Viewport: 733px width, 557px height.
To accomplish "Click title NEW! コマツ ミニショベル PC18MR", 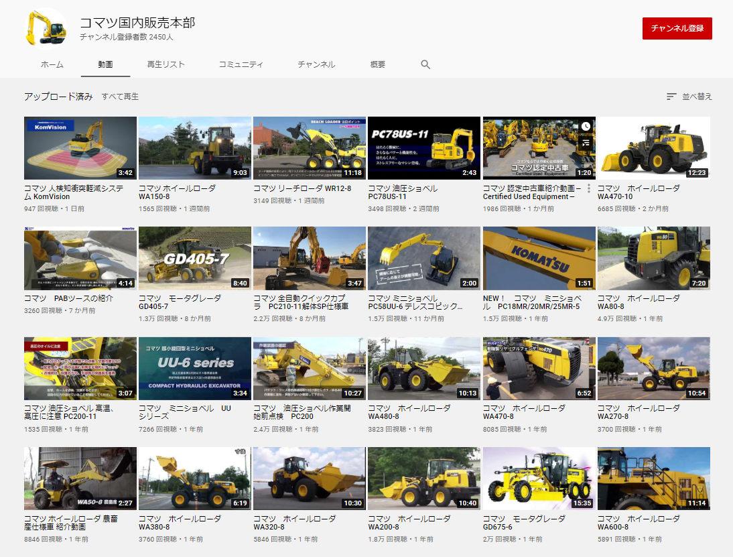I will [533, 302].
